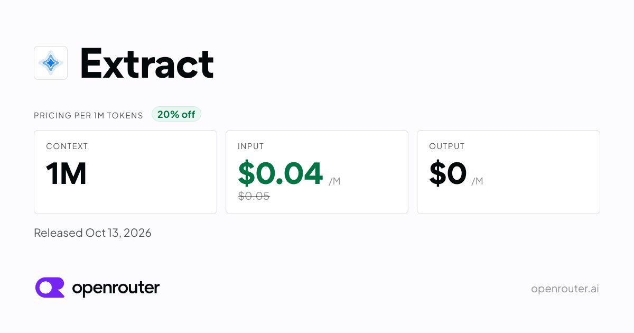Click the $0 output price

pos(448,173)
